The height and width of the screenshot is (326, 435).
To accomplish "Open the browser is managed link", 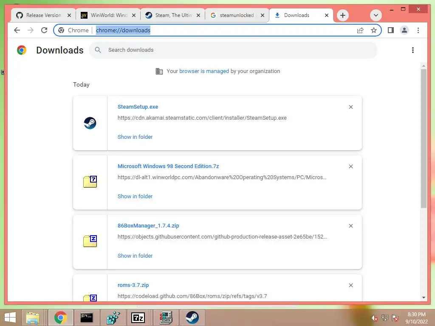I will pos(204,71).
